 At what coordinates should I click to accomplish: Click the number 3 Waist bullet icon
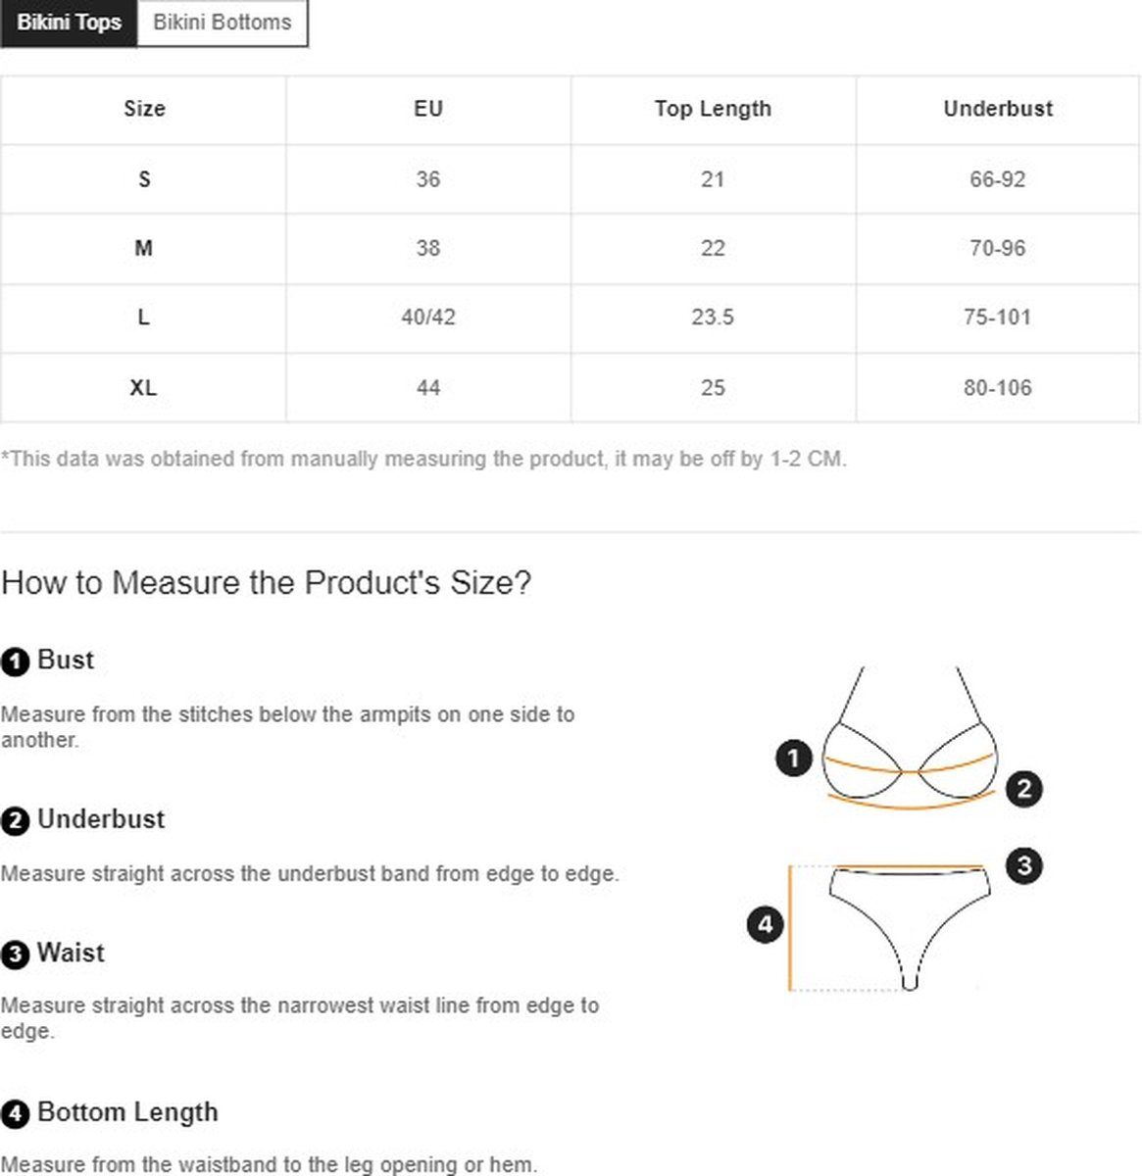(x=16, y=955)
